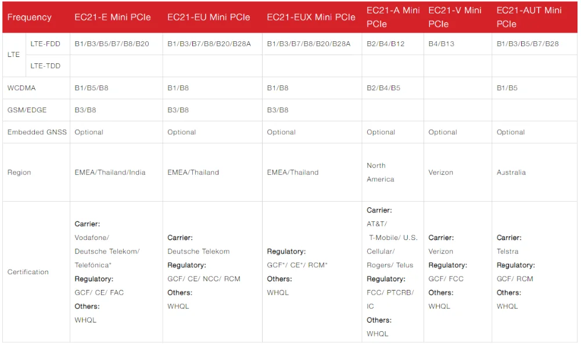The height and width of the screenshot is (344, 581).
Task: Click the LTE-FDD row label
Action: point(45,44)
